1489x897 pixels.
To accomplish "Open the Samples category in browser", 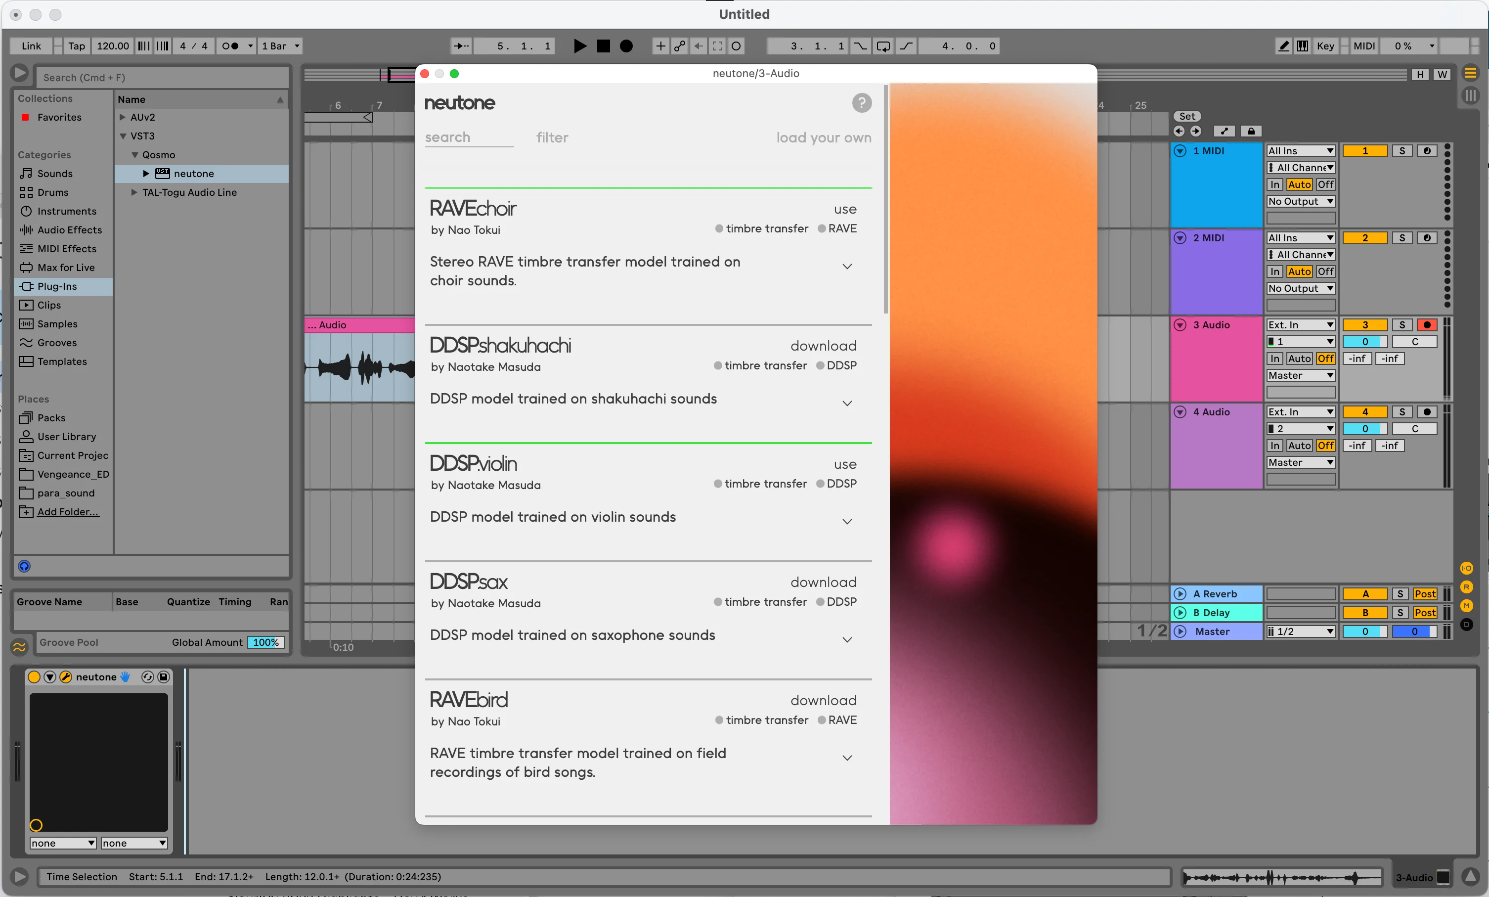I will pos(57,324).
